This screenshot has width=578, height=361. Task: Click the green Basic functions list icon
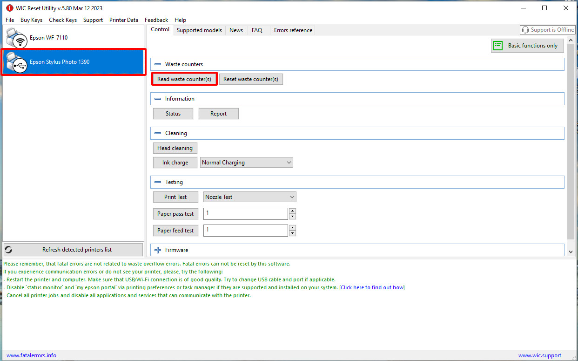coord(498,46)
